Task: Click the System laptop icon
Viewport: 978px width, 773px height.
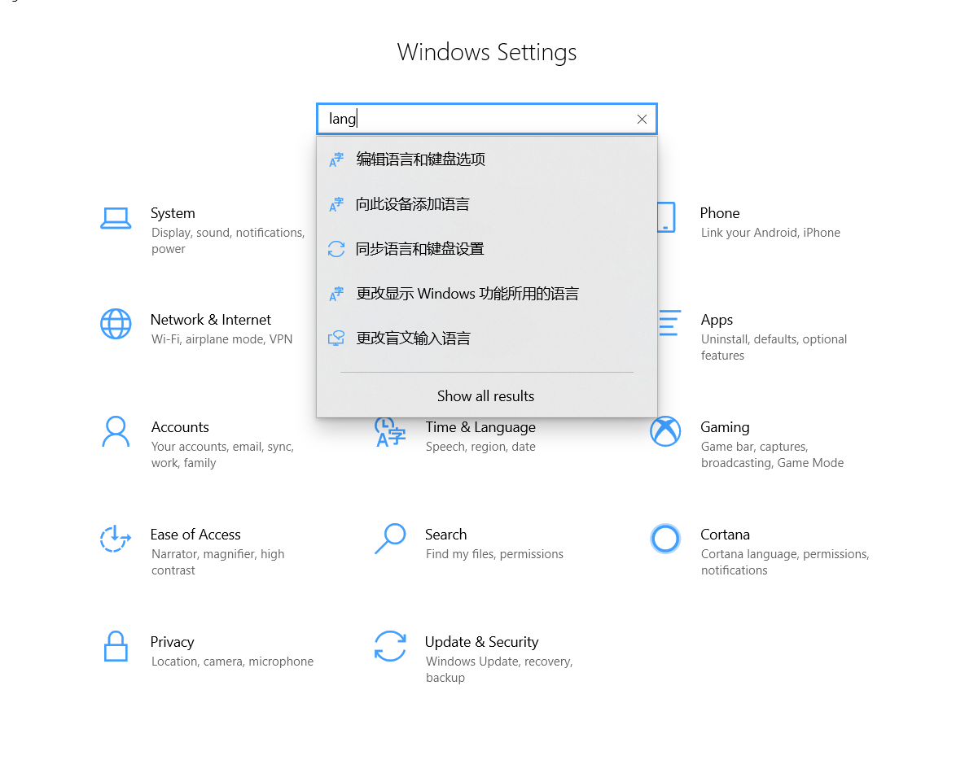Action: (x=116, y=219)
